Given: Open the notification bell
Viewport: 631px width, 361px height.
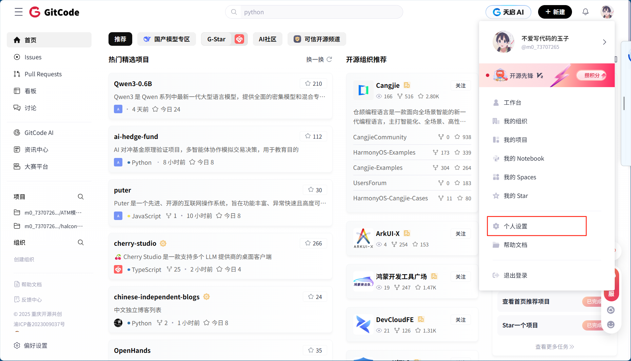Looking at the screenshot, I should click(586, 12).
